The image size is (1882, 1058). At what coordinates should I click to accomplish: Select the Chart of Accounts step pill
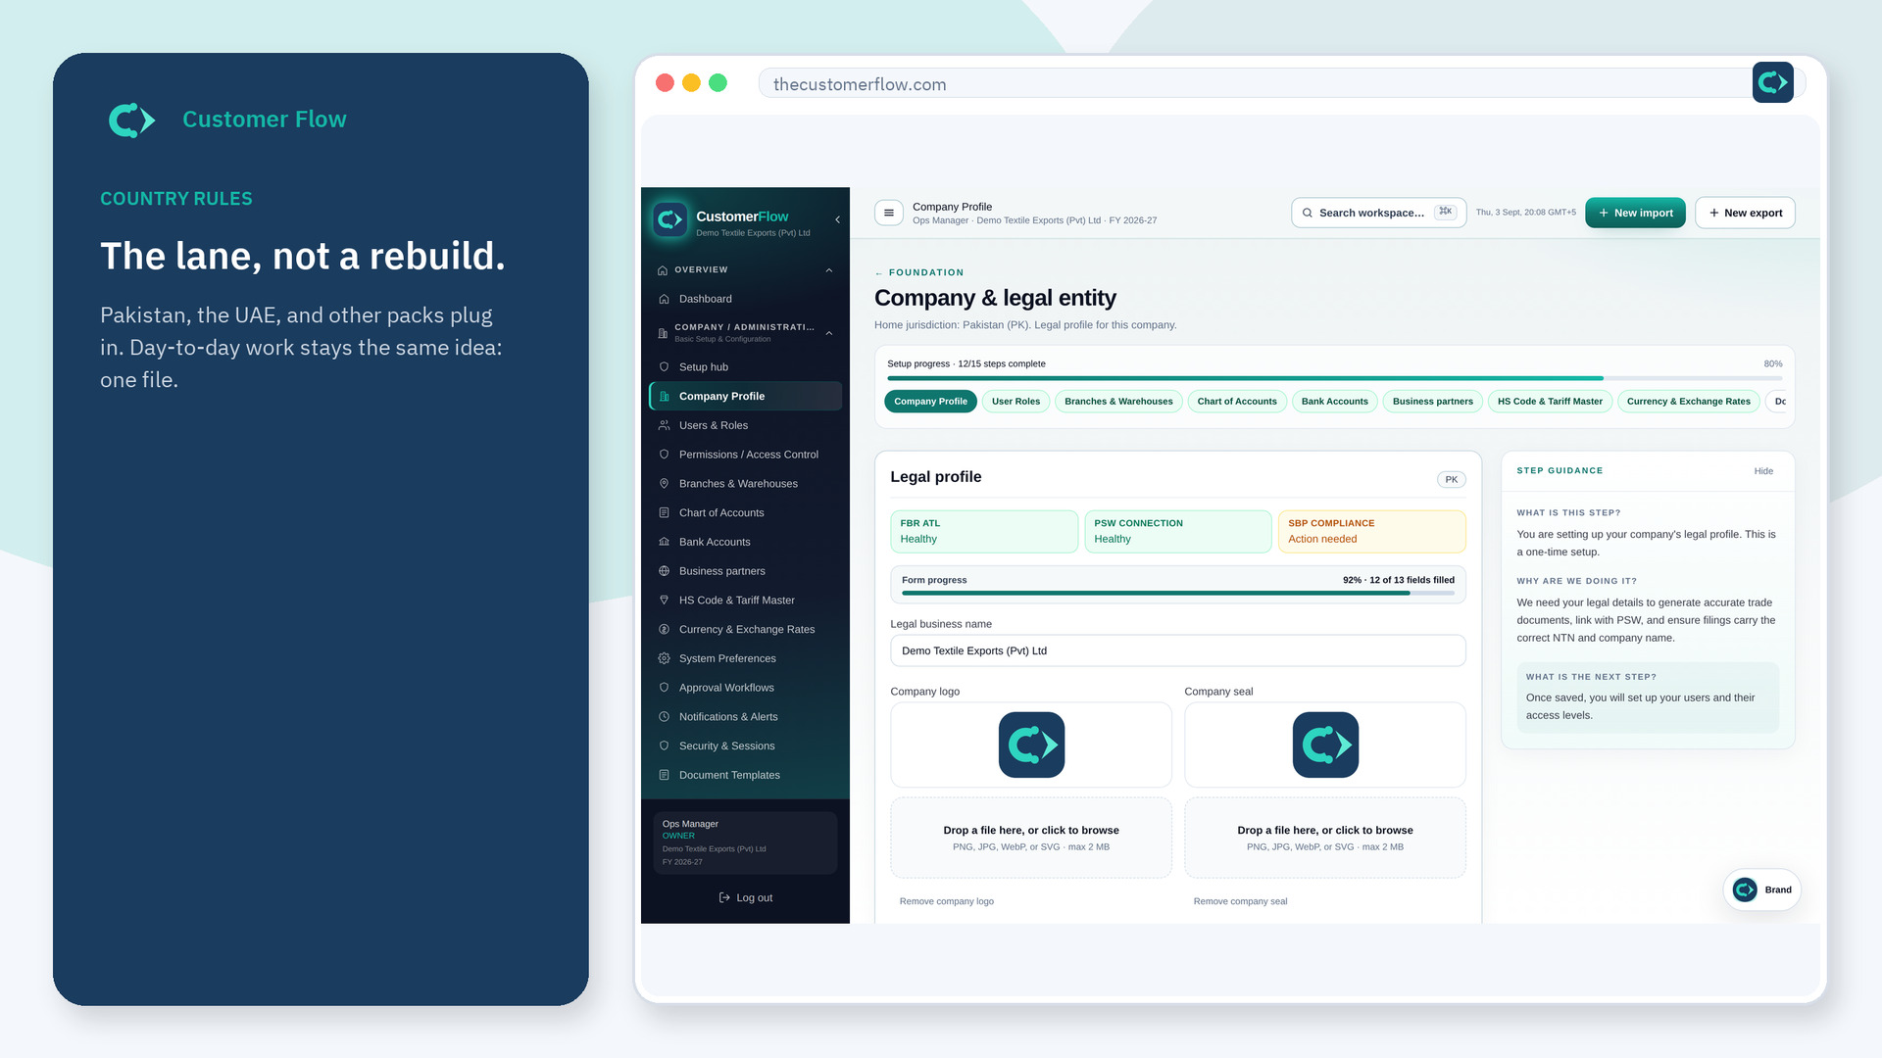coord(1237,402)
